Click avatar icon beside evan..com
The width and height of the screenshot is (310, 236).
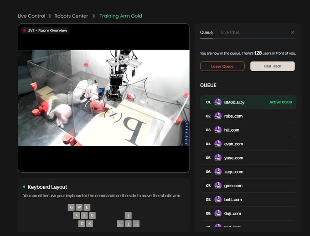click(218, 144)
